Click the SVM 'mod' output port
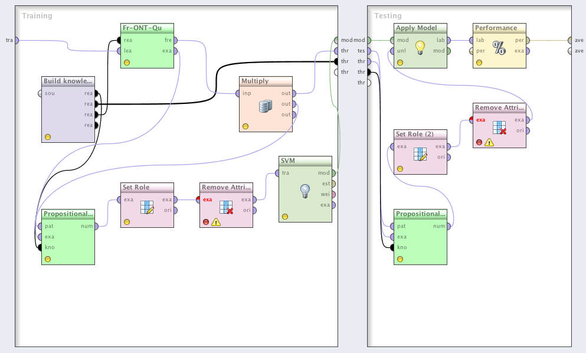This screenshot has width=586, height=353. tap(333, 173)
